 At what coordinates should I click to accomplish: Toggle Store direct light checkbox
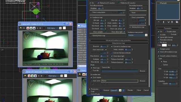[112, 56]
